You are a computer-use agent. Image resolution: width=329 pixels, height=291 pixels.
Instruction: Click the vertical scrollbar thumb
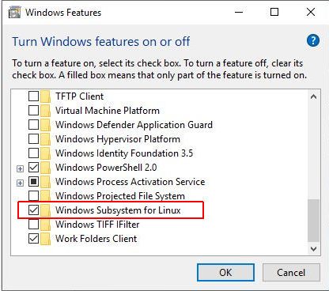(x=313, y=221)
